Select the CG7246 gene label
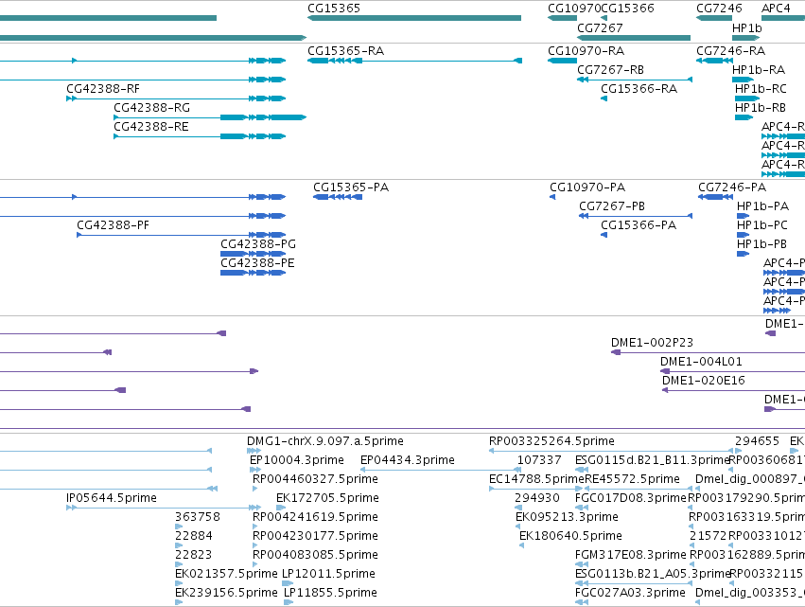The image size is (805, 607). pyautogui.click(x=719, y=9)
